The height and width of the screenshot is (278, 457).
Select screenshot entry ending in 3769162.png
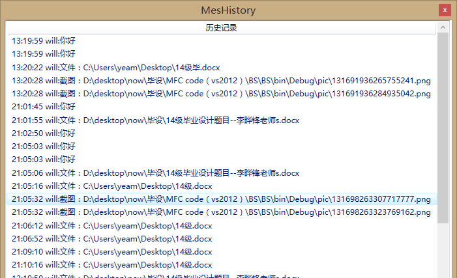point(221,212)
